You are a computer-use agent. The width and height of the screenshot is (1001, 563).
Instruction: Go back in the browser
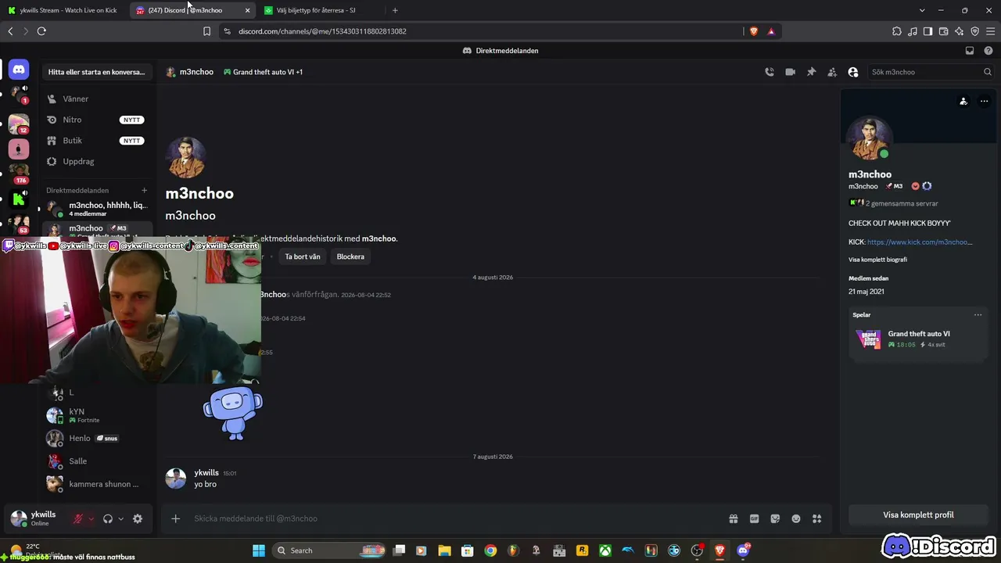(10, 31)
